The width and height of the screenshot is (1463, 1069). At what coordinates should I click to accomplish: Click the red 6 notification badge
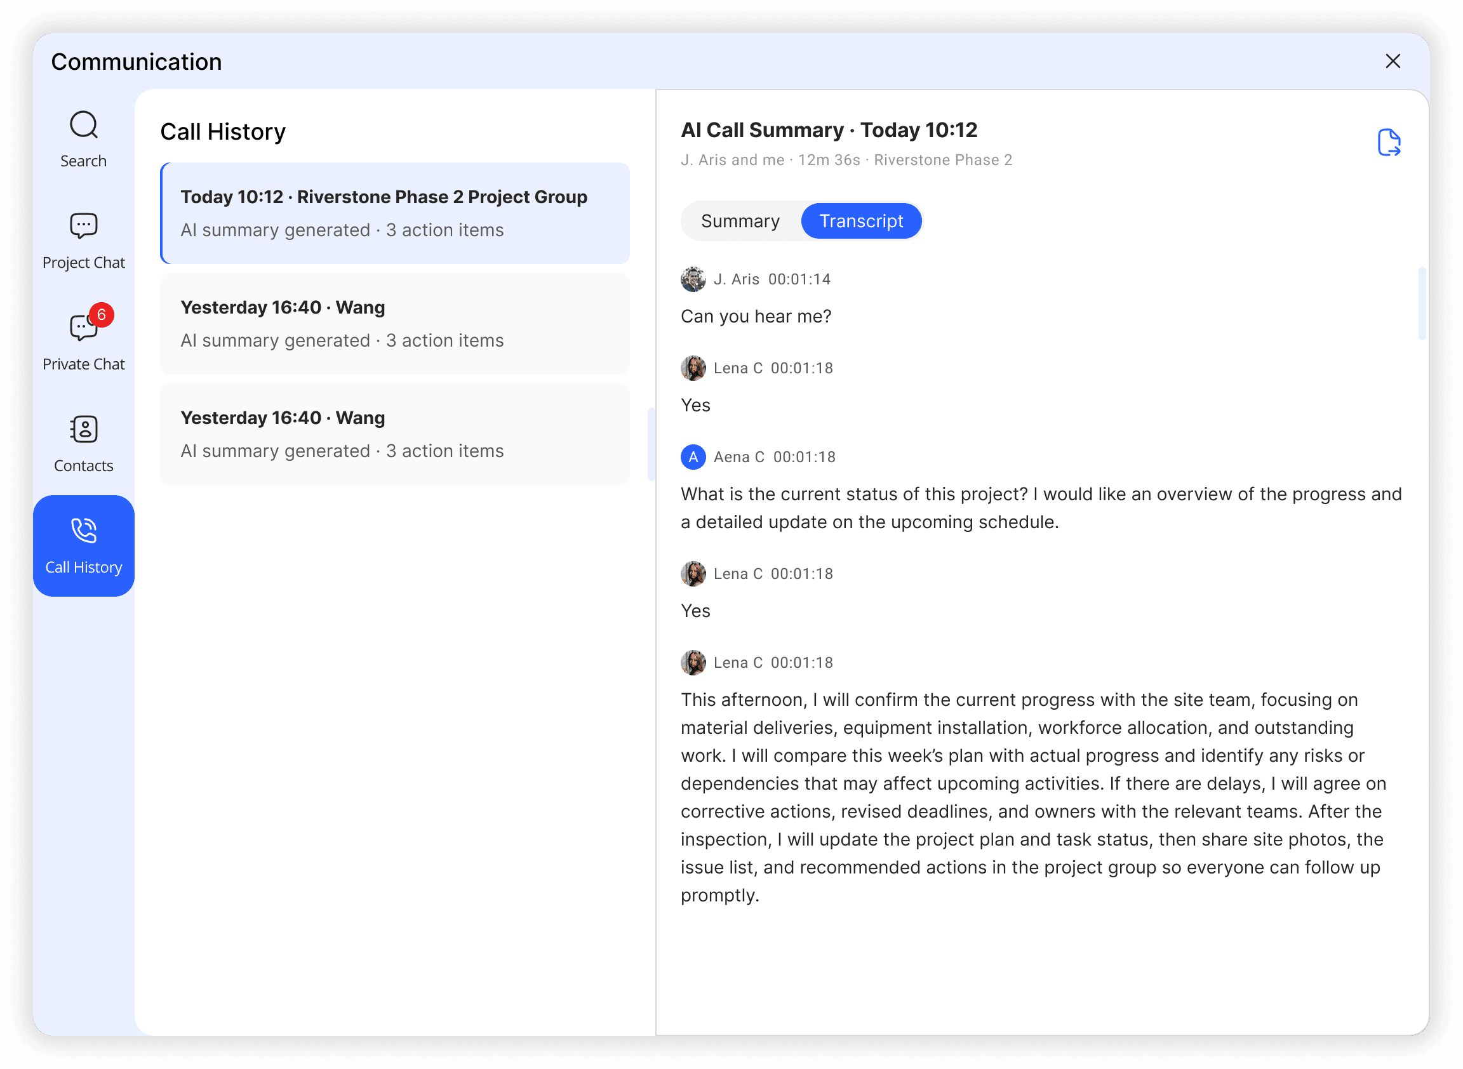click(102, 315)
